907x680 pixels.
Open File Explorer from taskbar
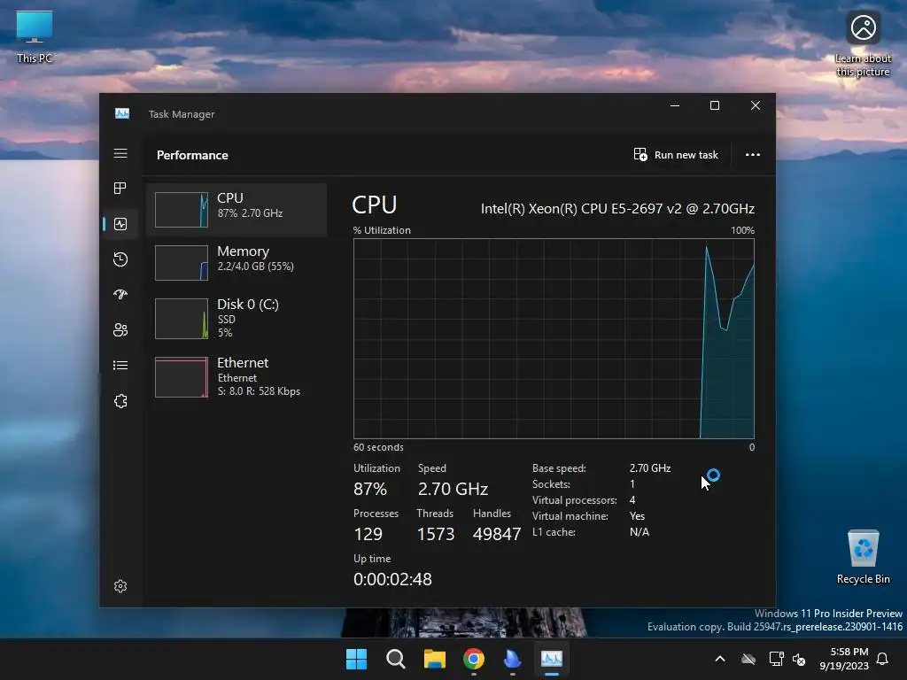click(434, 659)
